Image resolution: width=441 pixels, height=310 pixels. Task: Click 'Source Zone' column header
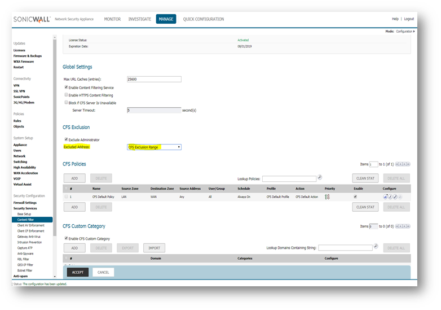tap(130, 189)
